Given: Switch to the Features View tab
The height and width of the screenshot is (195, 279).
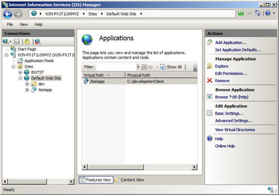Looking at the screenshot, I should click(x=96, y=180).
